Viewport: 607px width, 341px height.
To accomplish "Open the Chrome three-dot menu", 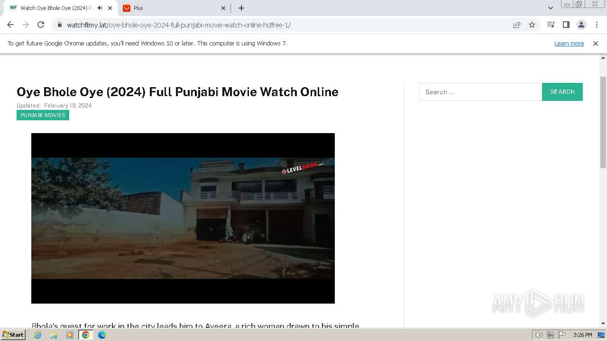I will point(597,25).
